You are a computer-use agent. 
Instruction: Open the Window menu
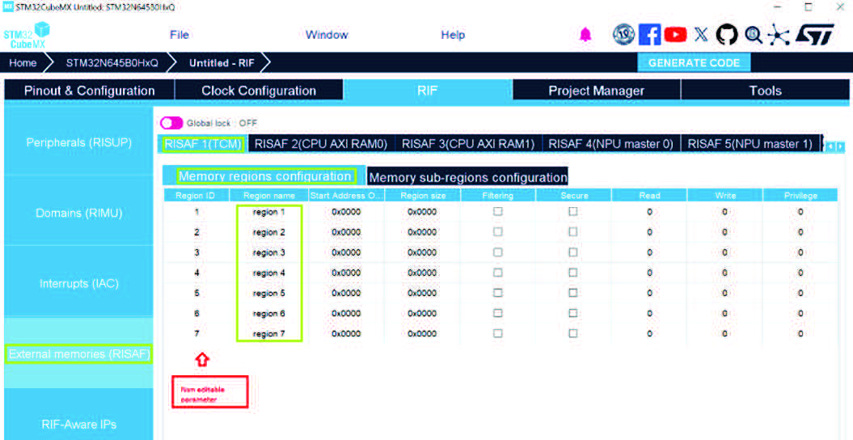tap(327, 35)
